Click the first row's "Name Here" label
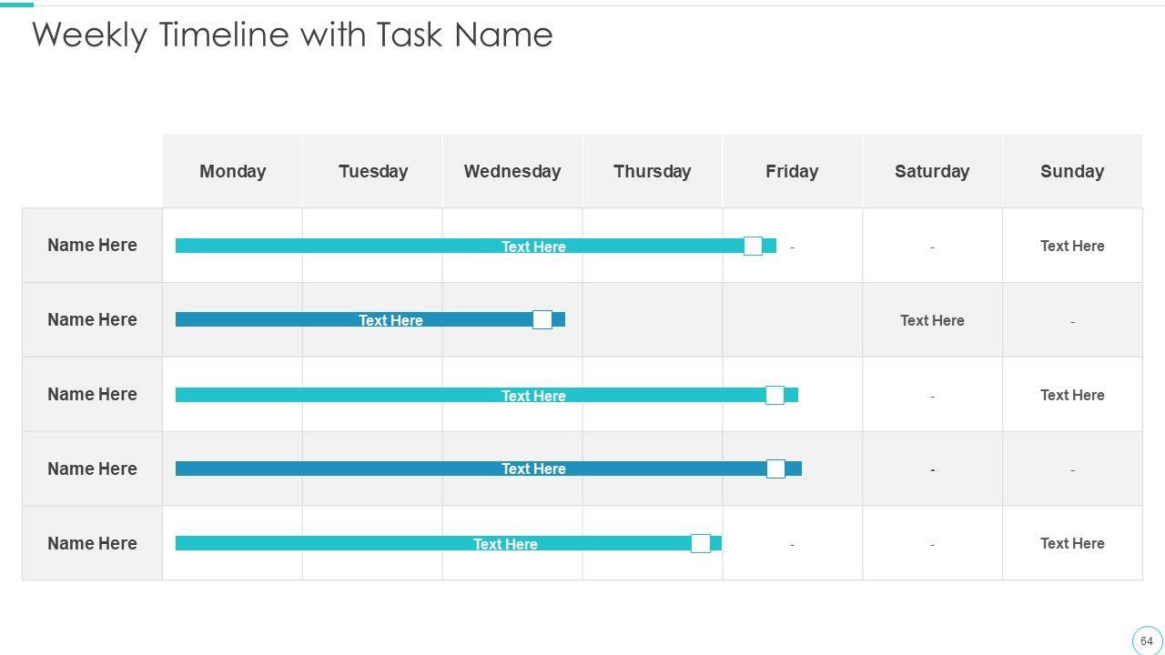The image size is (1165, 655). (92, 245)
